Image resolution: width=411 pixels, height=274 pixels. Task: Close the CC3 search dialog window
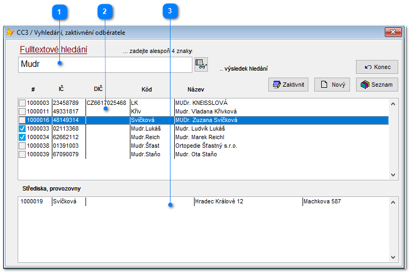click(393, 33)
